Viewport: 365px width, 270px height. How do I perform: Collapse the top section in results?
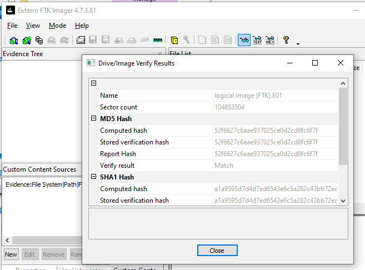[93, 83]
